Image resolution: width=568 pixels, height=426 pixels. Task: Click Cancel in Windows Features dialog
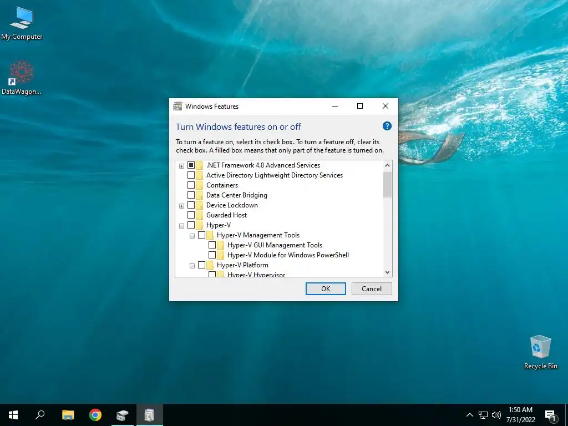(x=372, y=288)
